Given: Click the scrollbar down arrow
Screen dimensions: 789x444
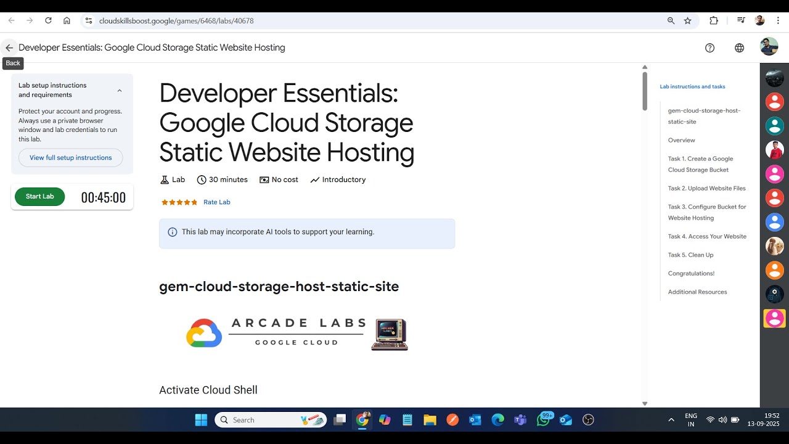Looking at the screenshot, I should tap(645, 403).
